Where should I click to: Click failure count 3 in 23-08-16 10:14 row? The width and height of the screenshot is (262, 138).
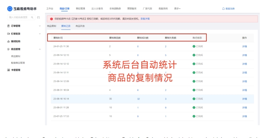tap(165, 99)
